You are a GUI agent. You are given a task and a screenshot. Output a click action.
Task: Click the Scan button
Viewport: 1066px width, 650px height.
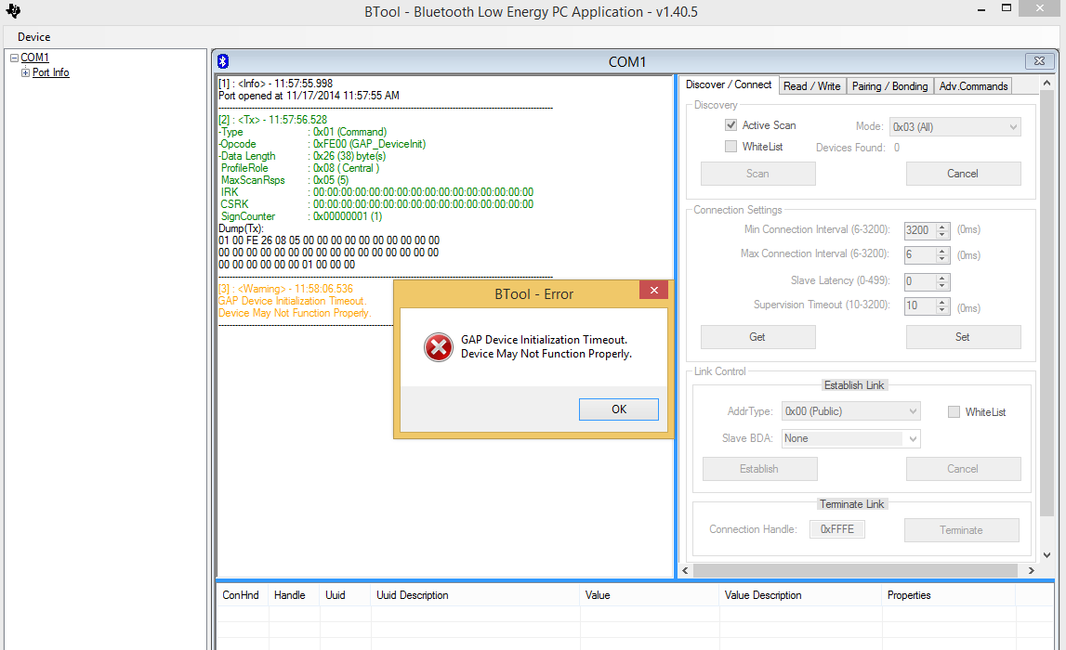click(x=758, y=174)
